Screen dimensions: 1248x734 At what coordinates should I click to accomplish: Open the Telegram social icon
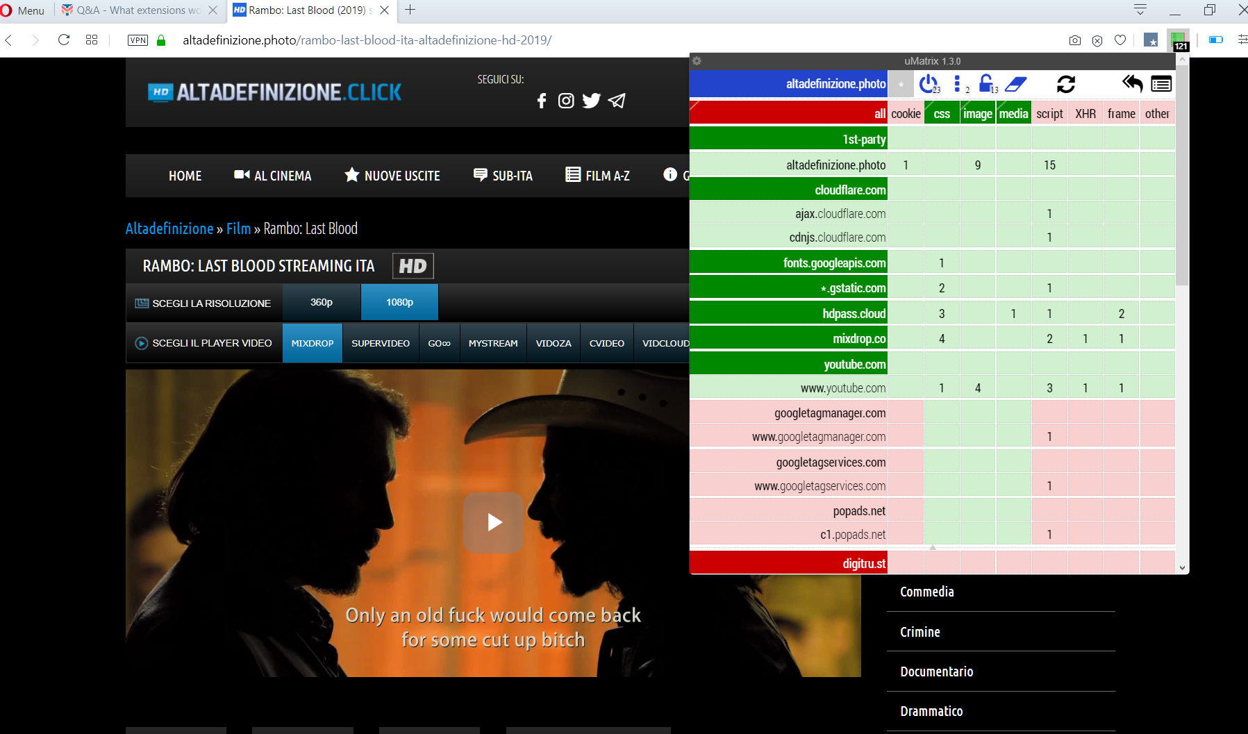point(617,101)
